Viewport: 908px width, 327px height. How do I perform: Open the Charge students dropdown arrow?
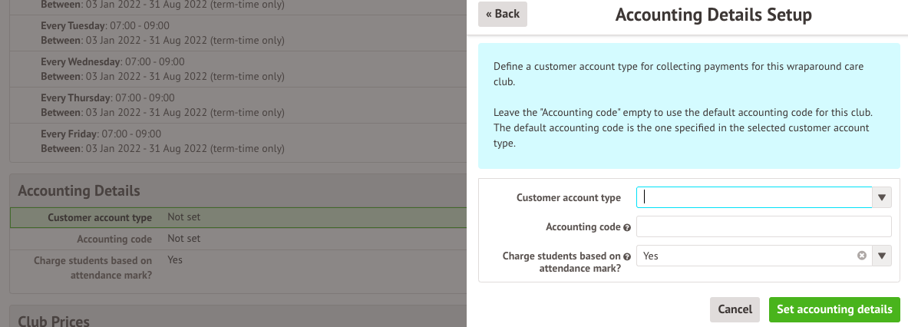[x=882, y=256]
